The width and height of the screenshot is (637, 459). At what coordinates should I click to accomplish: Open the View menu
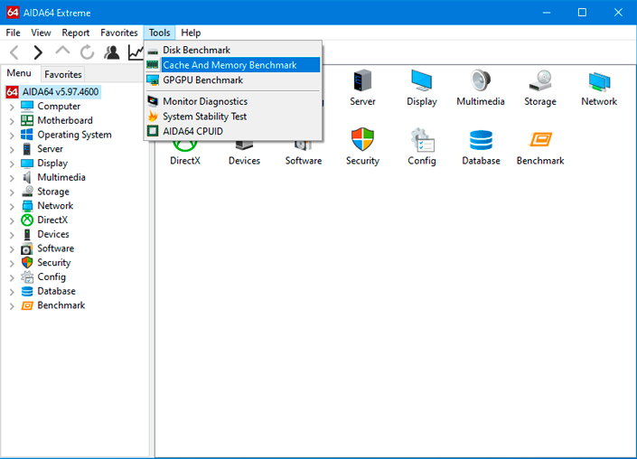41,33
